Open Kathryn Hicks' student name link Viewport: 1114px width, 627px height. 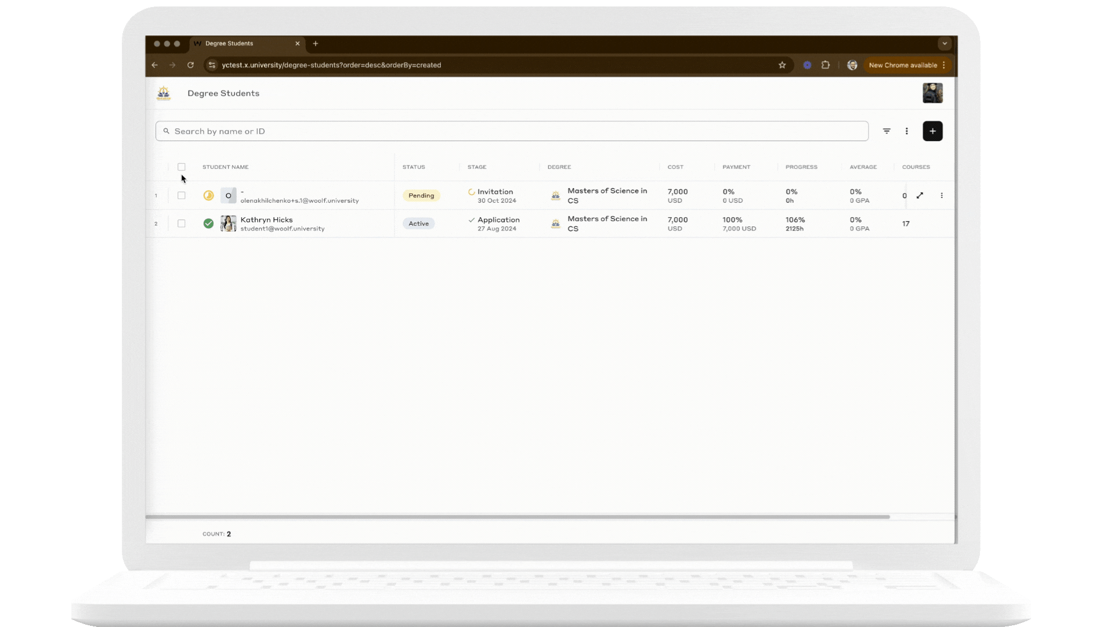266,220
